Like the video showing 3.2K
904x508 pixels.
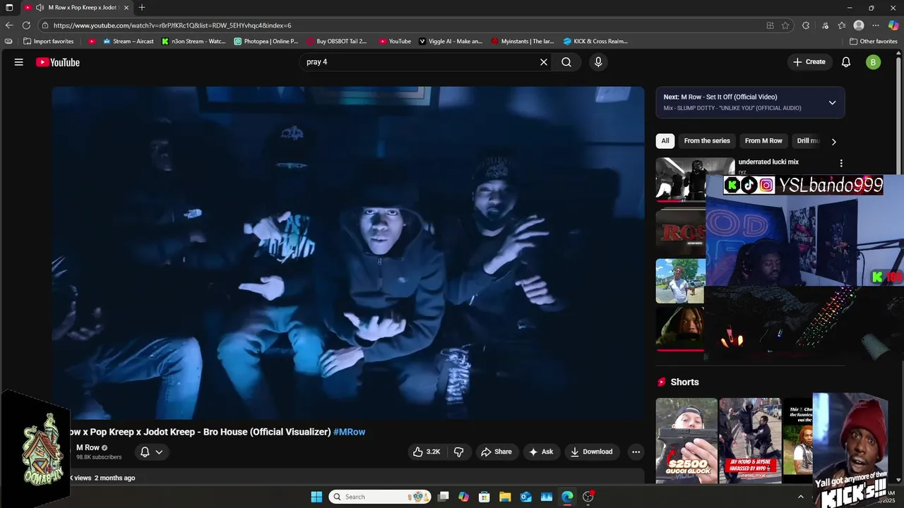pyautogui.click(x=427, y=452)
